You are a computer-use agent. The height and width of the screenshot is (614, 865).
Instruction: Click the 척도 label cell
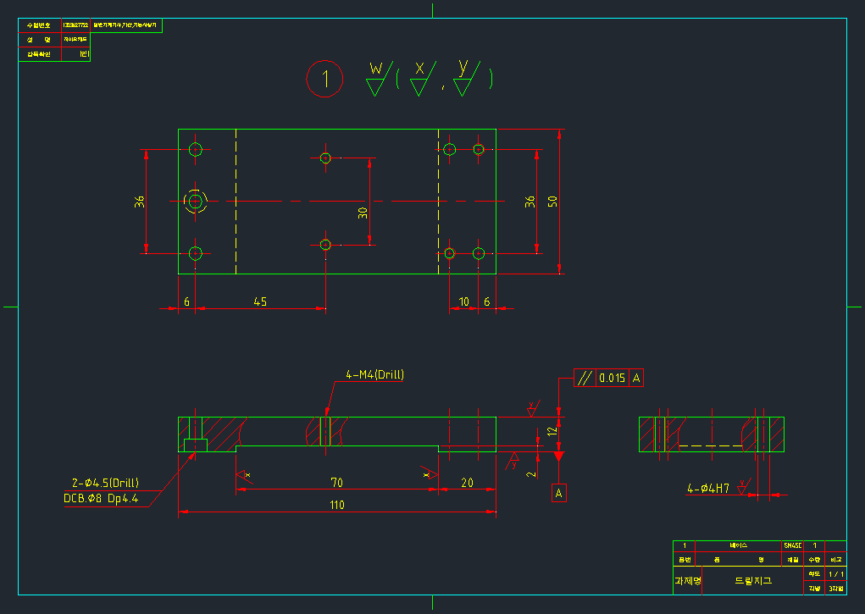814,574
